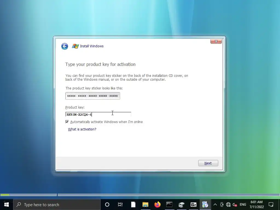Click 'The product key sticker looks like this:' text
280x210 pixels.
pyautogui.click(x=94, y=88)
